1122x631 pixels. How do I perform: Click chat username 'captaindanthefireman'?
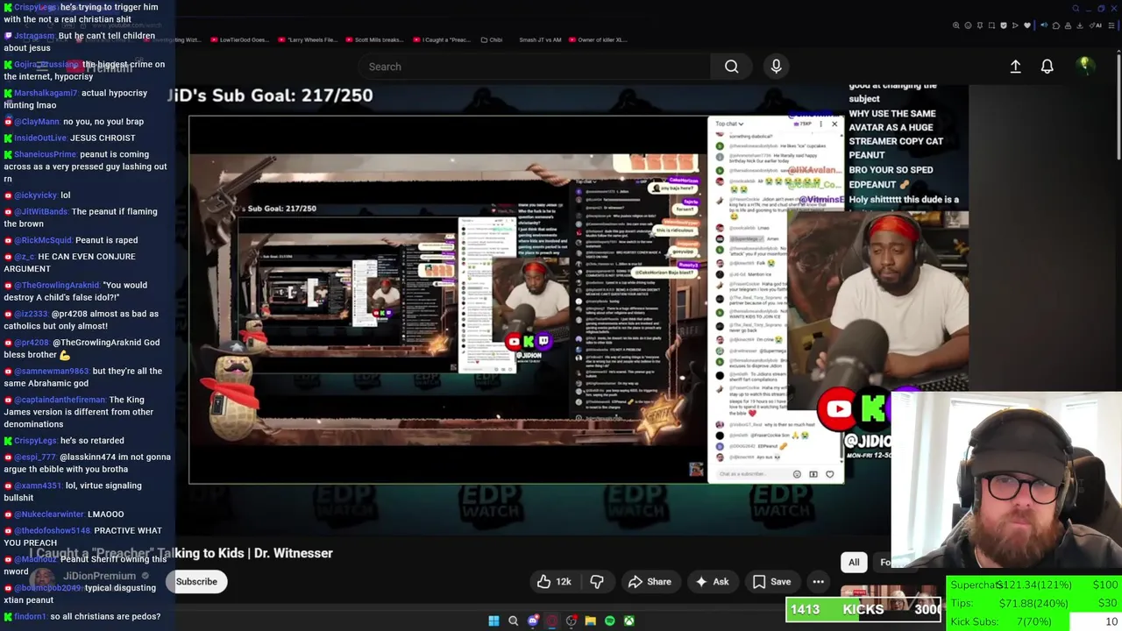(x=60, y=400)
